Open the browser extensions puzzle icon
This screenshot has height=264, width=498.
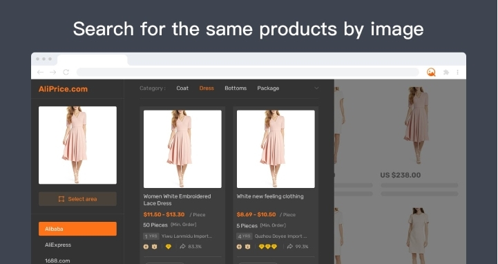pyautogui.click(x=446, y=72)
